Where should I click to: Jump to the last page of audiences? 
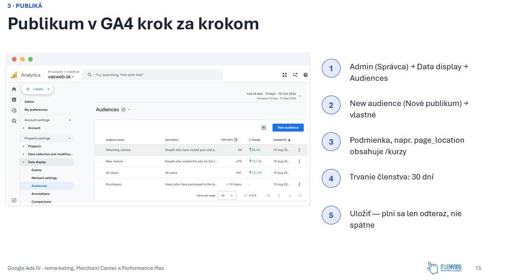click(300, 196)
